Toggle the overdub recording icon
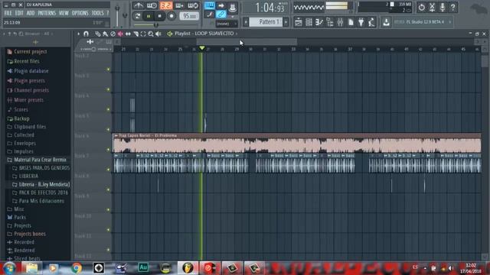This screenshot has height=275, width=490. pos(179,5)
